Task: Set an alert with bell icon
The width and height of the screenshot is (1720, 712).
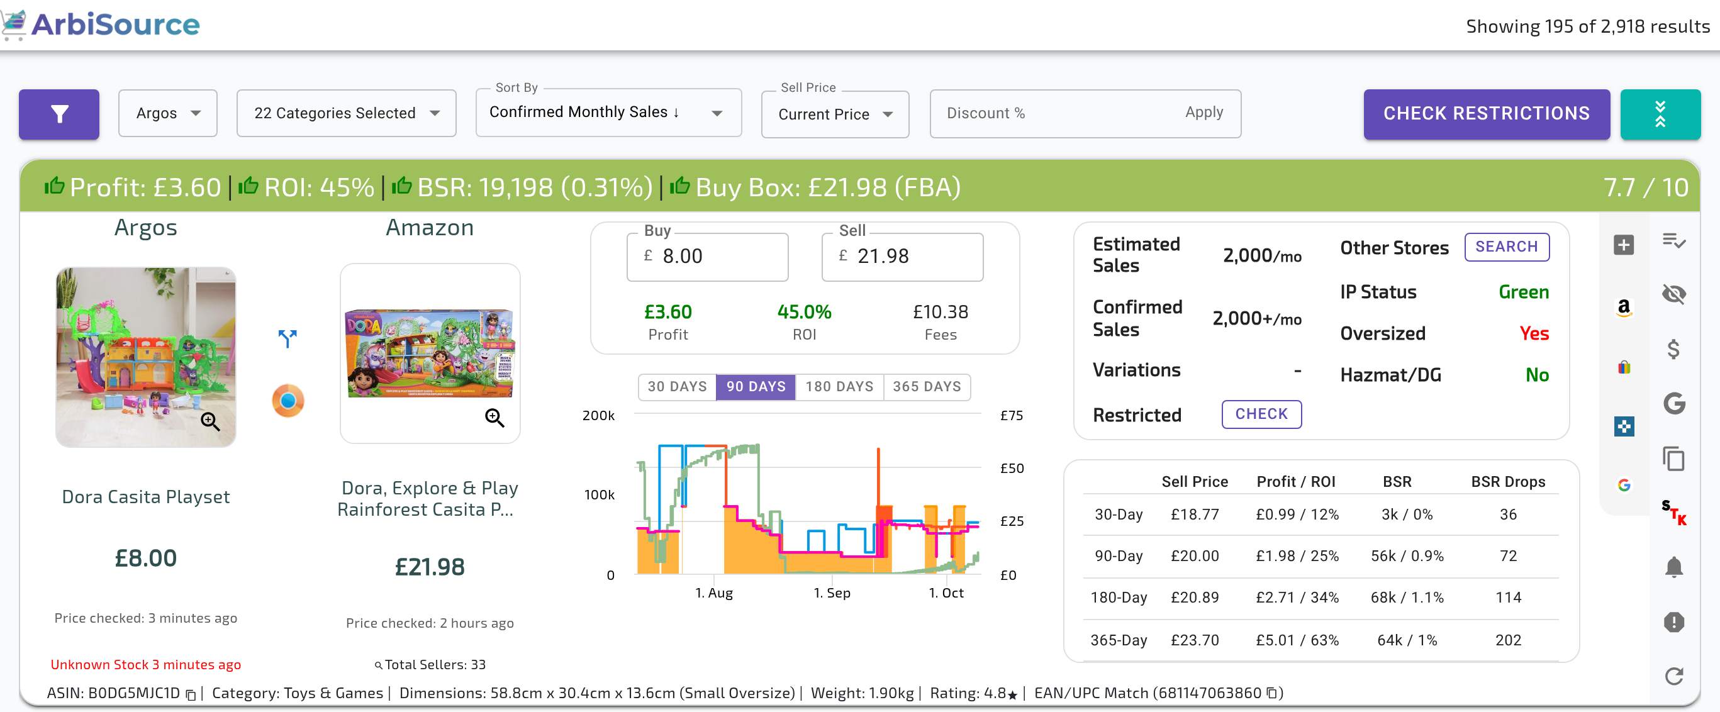Action: coord(1674,567)
